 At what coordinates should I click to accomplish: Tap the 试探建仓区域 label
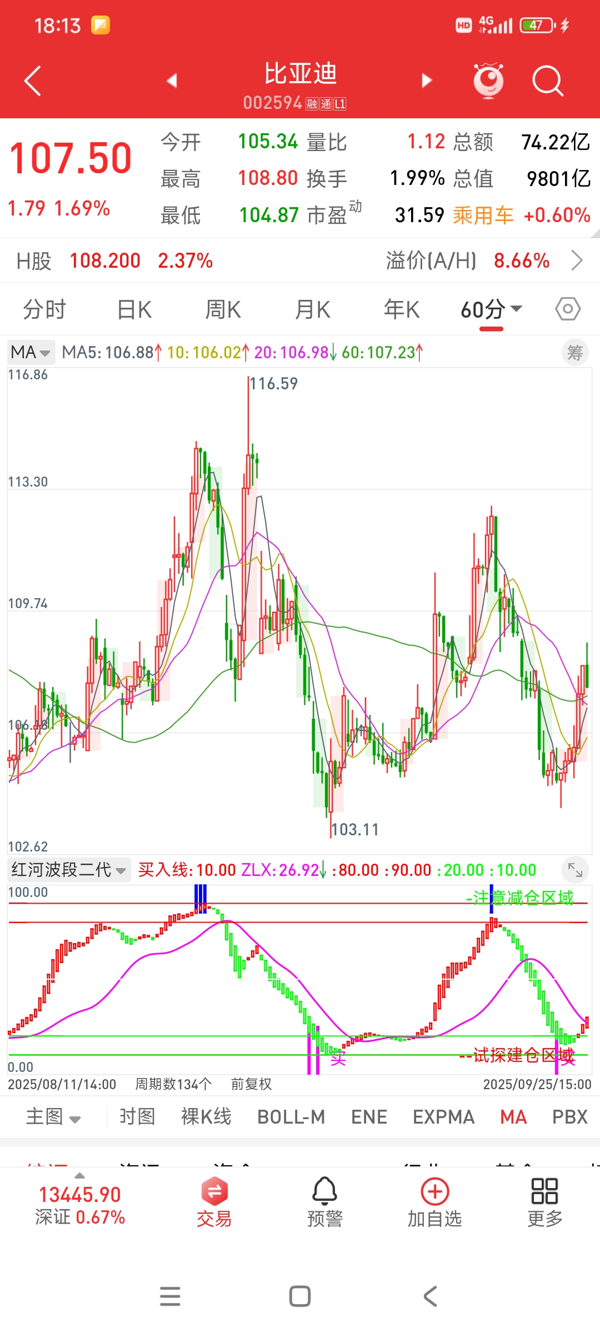click(x=518, y=1055)
